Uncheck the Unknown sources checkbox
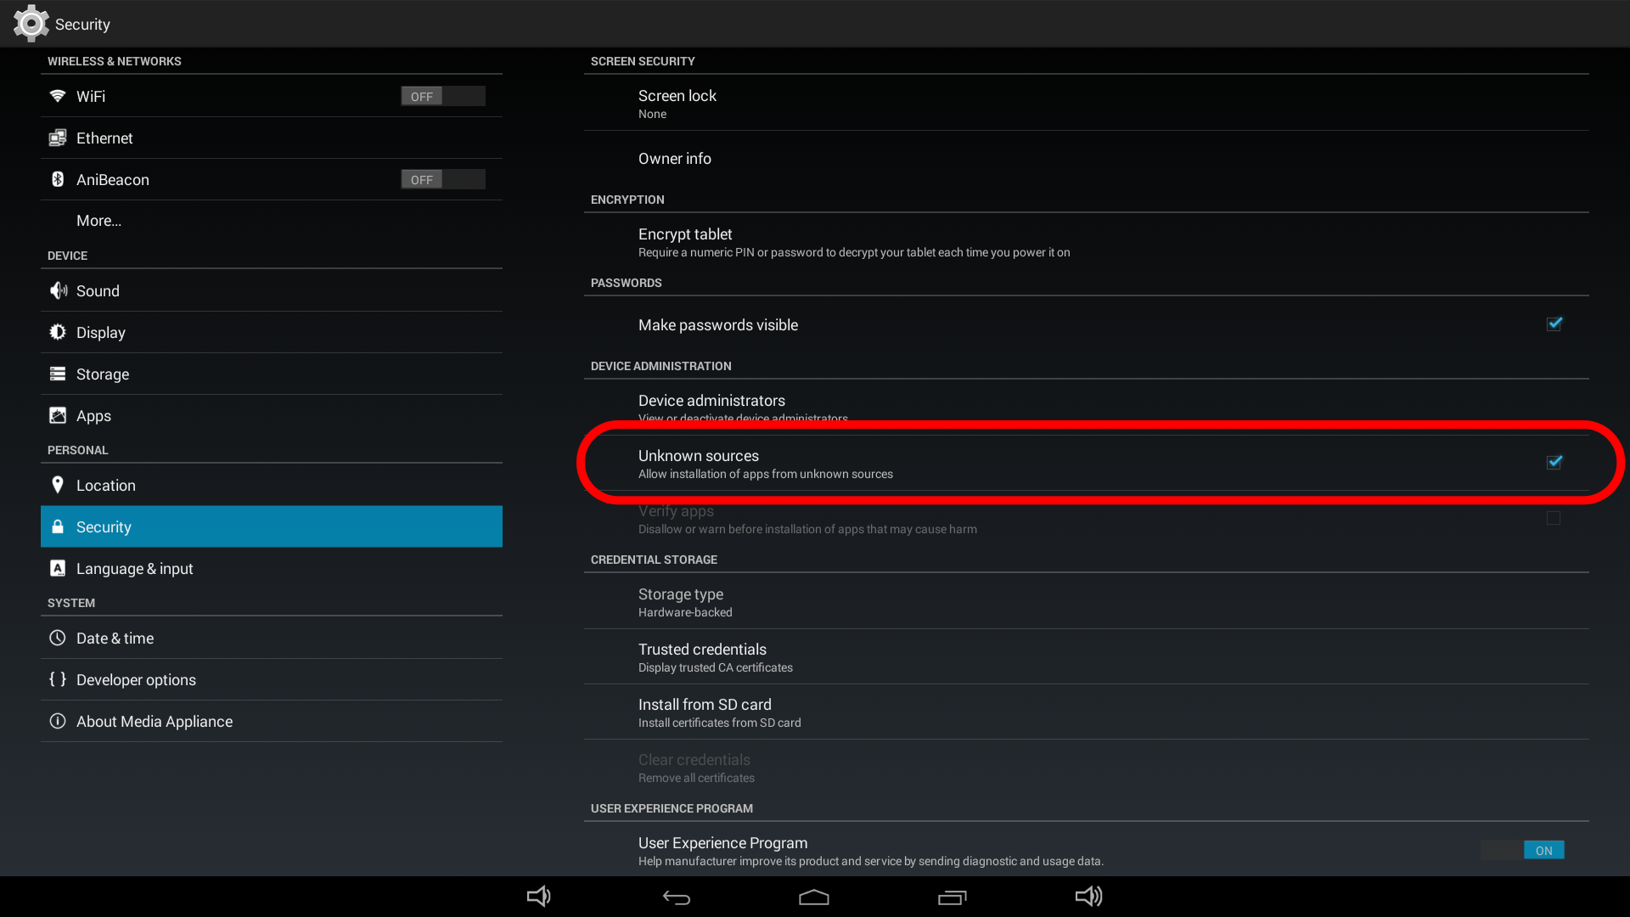The image size is (1630, 917). [x=1554, y=463]
